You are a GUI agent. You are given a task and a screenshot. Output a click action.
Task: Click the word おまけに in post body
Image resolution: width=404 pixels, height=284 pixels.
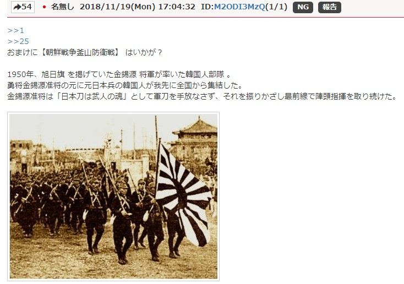click(x=23, y=53)
